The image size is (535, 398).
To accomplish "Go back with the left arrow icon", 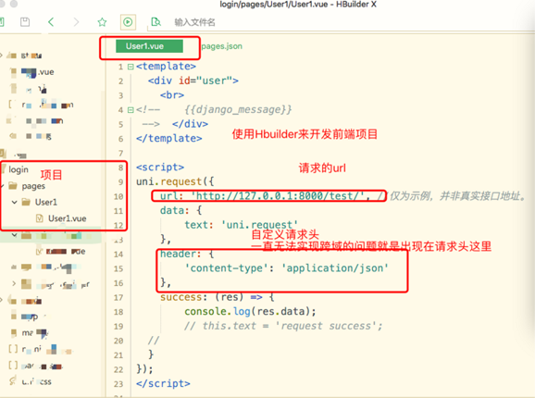I will pyautogui.click(x=51, y=22).
